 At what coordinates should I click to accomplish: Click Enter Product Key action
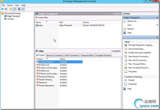tap(137, 49)
